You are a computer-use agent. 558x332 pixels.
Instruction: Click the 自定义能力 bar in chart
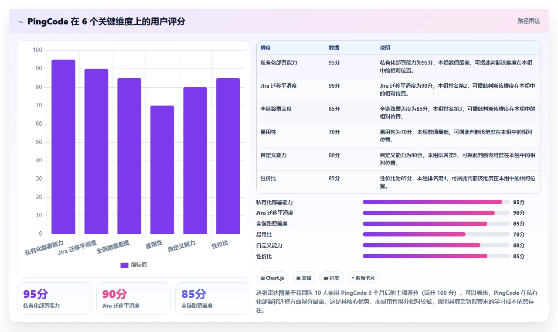tap(195, 161)
